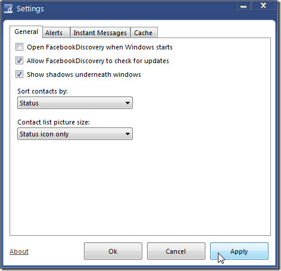Screen dimensions: 281x271
Task: Open the Status icon only combo box
Action: pyautogui.click(x=75, y=134)
